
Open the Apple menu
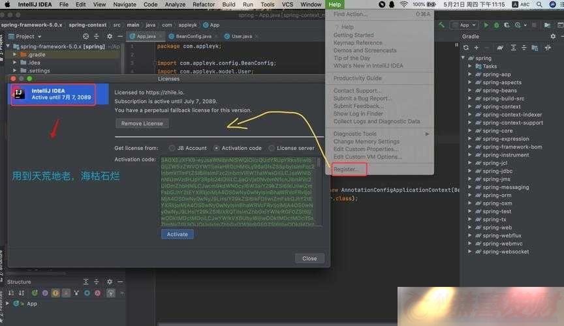tap(7, 5)
